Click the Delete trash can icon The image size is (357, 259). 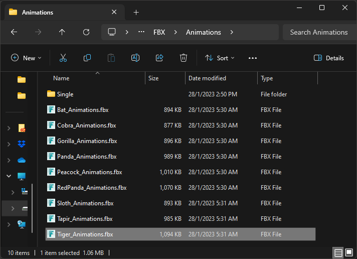pyautogui.click(x=184, y=58)
